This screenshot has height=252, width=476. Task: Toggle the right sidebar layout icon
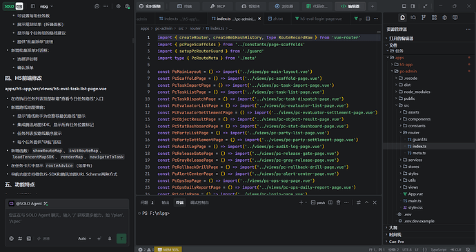click(413, 6)
